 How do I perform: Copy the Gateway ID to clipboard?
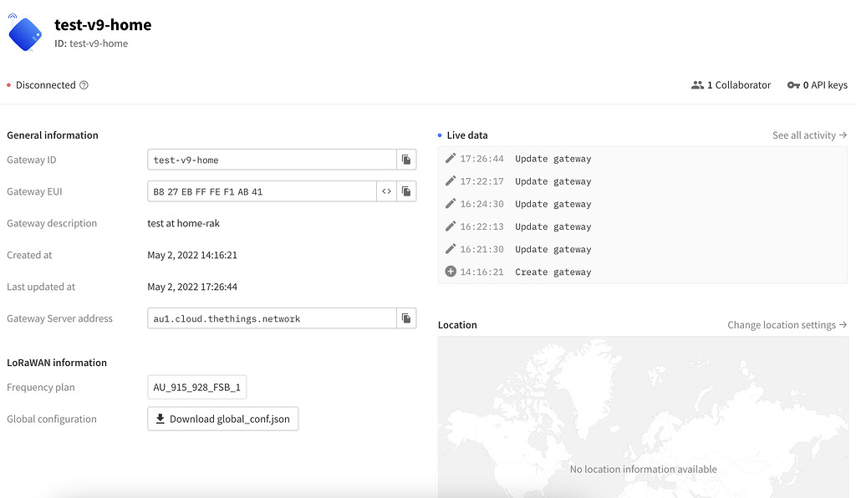click(405, 160)
